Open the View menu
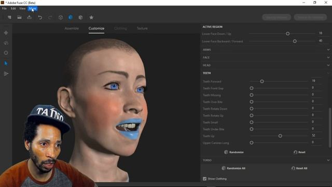The width and height of the screenshot is (332, 187). [22, 8]
